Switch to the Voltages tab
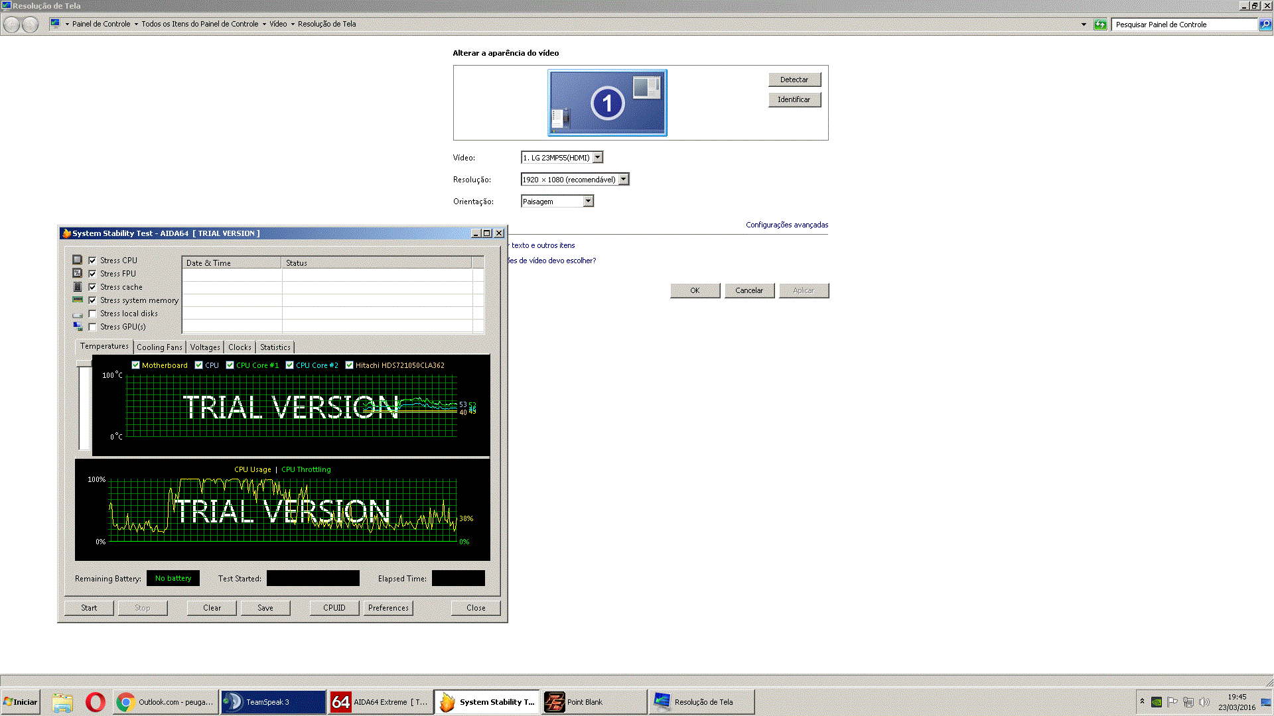The width and height of the screenshot is (1274, 716). [205, 347]
